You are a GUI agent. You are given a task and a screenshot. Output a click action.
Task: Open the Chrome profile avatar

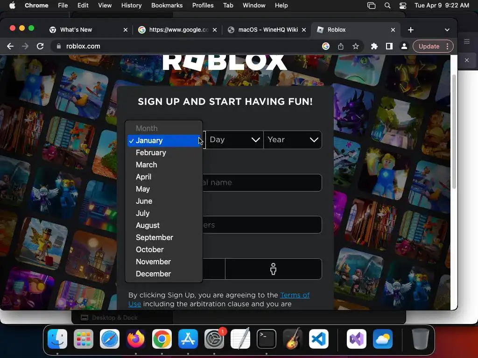[404, 46]
